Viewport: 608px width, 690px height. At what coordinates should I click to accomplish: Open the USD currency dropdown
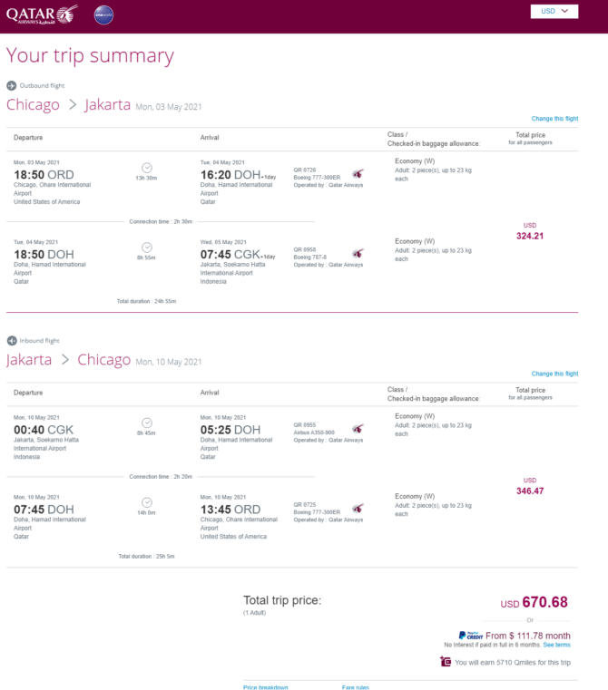click(554, 12)
